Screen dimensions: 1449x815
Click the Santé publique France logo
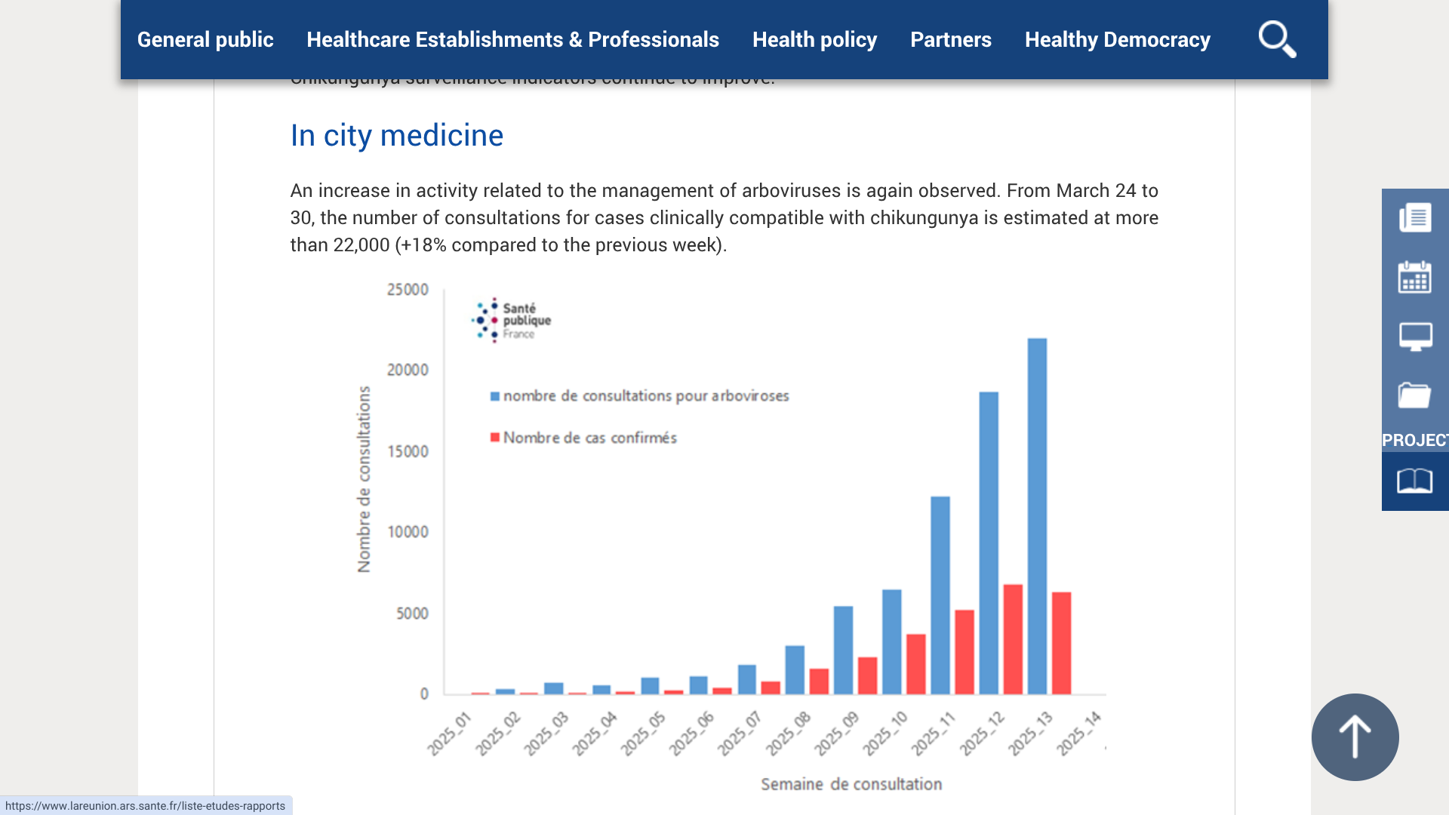click(511, 320)
